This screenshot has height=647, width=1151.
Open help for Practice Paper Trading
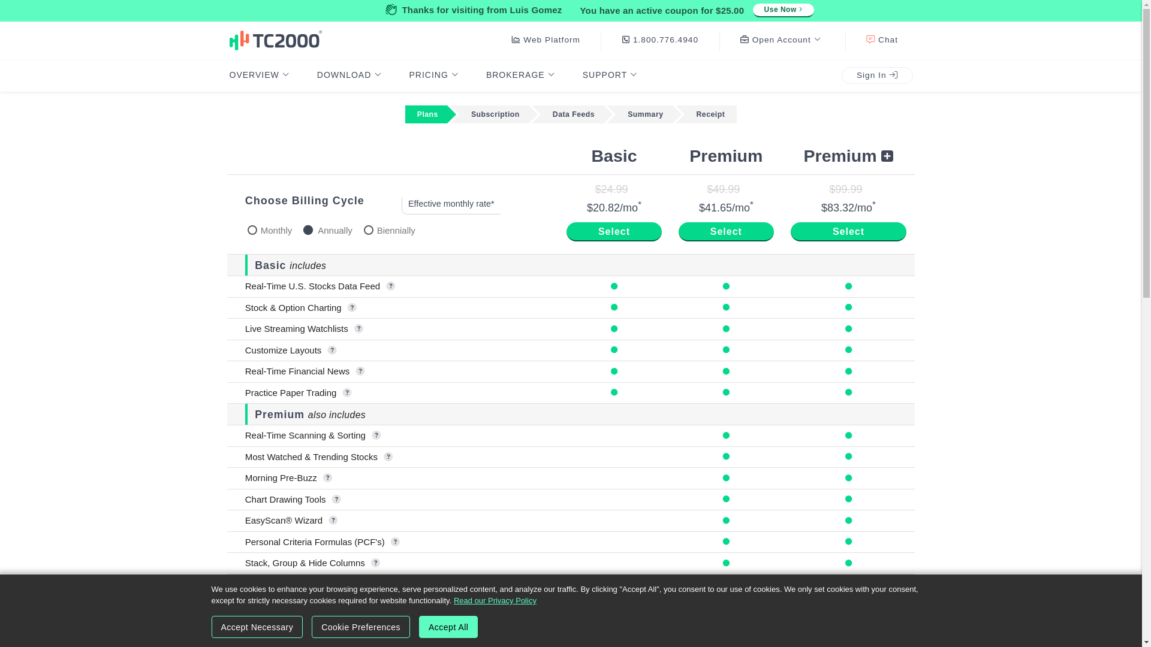347,393
